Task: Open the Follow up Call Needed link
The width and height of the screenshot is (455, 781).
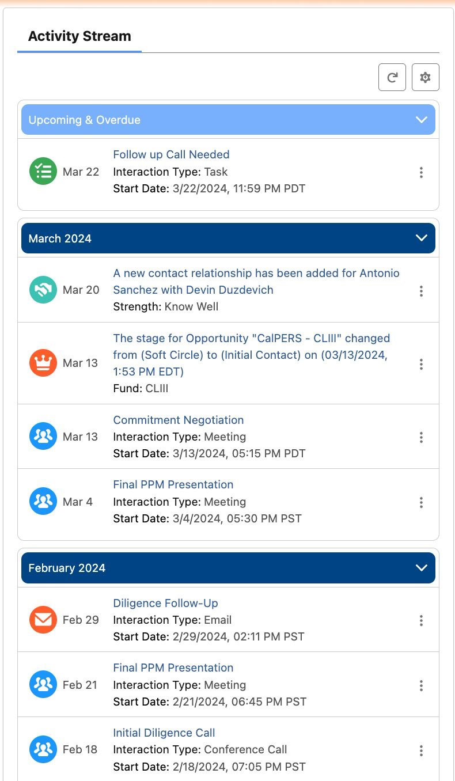Action: coord(171,154)
